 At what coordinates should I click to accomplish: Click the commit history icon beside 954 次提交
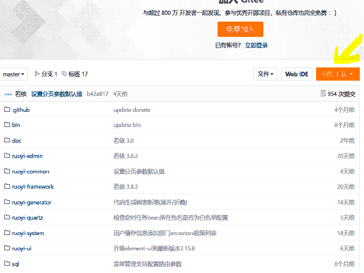323,93
